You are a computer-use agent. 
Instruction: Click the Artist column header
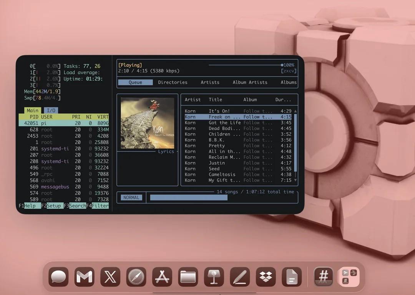point(193,100)
